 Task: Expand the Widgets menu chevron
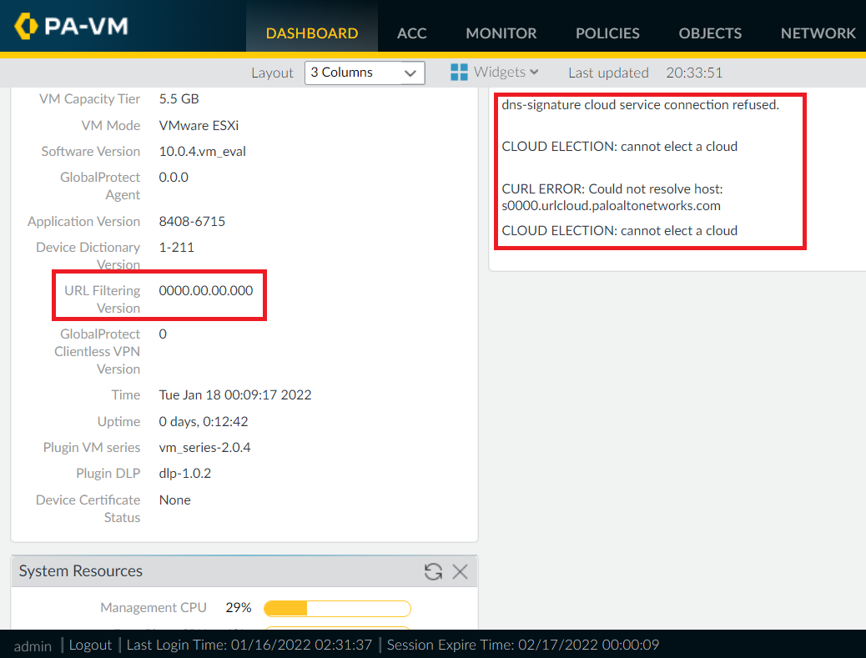point(534,73)
